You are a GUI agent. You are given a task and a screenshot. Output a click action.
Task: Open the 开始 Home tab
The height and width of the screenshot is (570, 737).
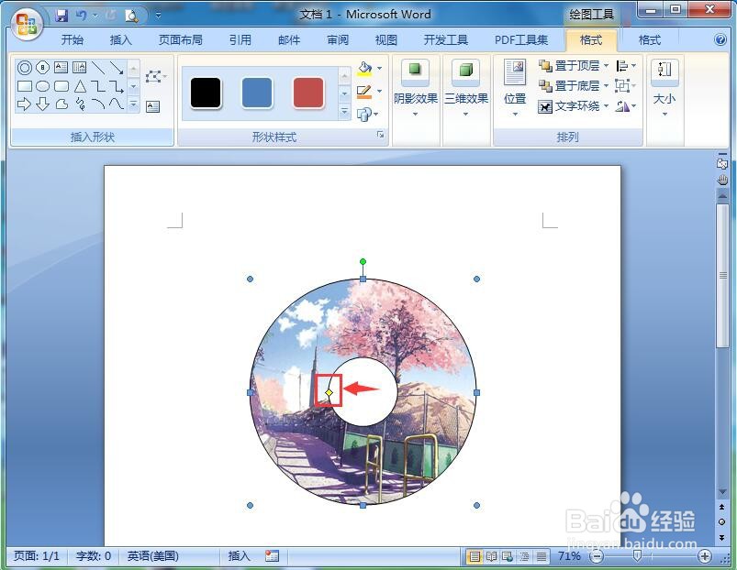point(73,40)
